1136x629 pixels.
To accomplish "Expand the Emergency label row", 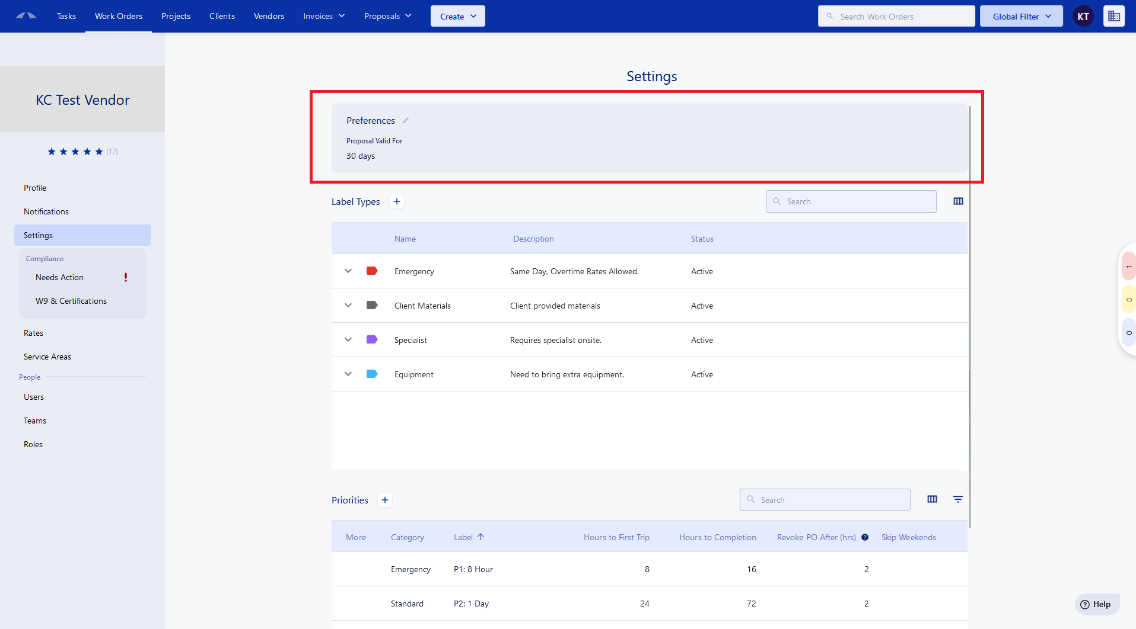I will [348, 271].
